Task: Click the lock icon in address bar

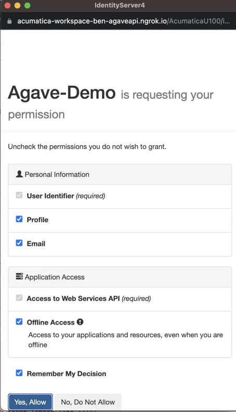Action: coord(9,21)
